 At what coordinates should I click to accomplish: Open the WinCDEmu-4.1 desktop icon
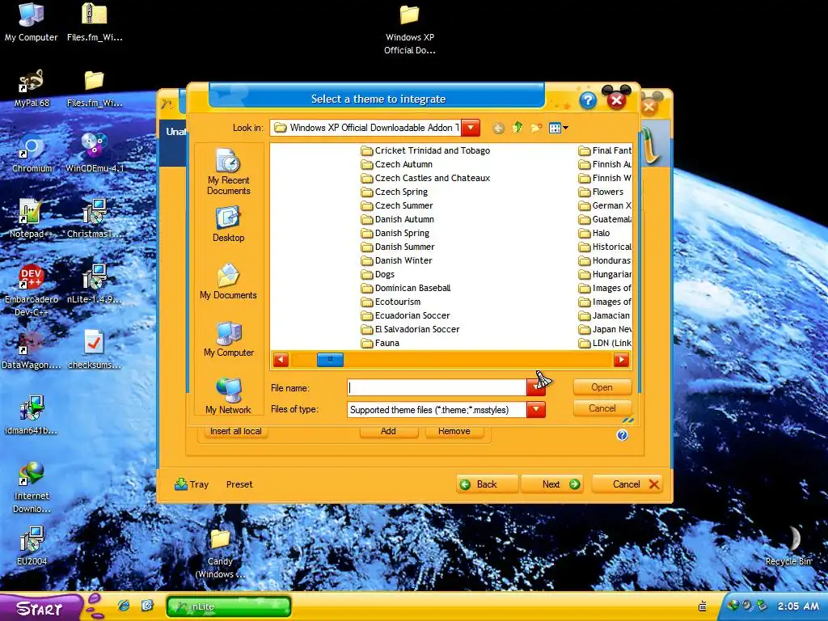[95, 154]
